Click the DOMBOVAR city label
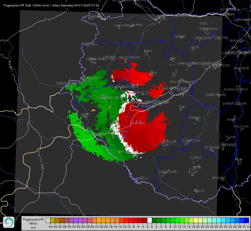Image resolution: width=251 pixels, height=231 pixels. coord(191,141)
